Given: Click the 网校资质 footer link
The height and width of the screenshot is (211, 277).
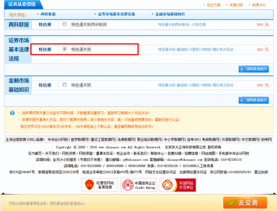Looking at the screenshot, I should [69, 153].
